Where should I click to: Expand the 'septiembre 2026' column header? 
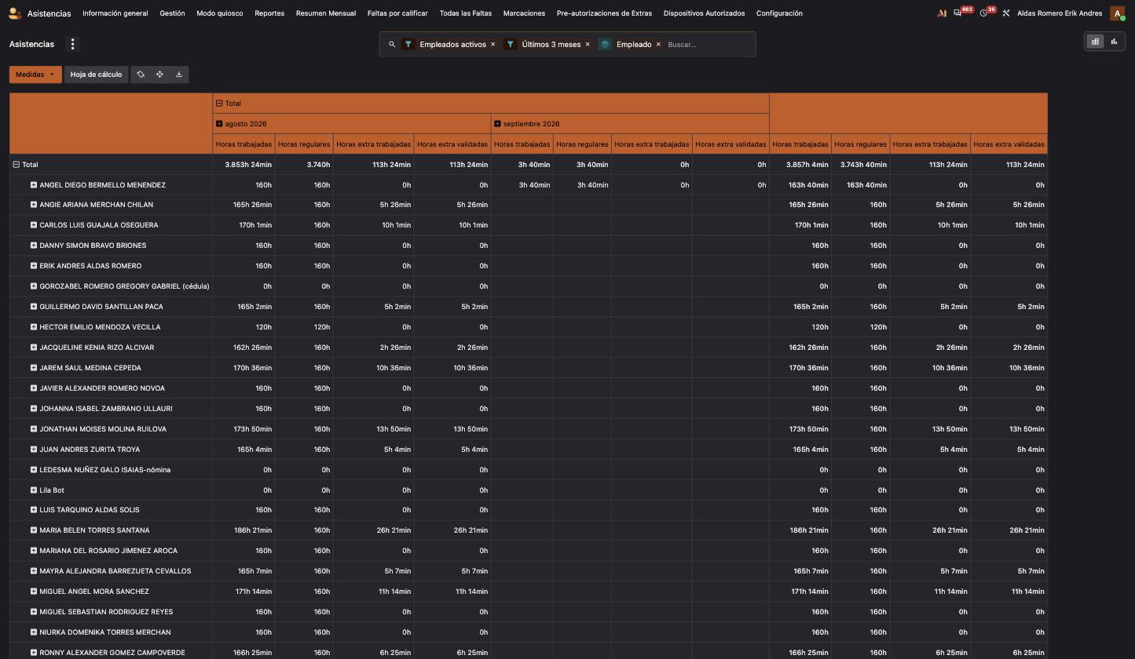(x=497, y=124)
